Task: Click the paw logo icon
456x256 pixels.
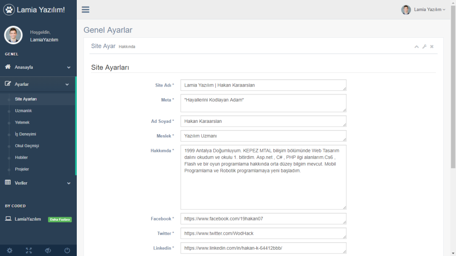Action: pyautogui.click(x=9, y=9)
